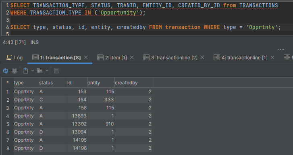Click createdby cell in row 3
This screenshot has width=293, height=155.
pyautogui.click(x=133, y=108)
